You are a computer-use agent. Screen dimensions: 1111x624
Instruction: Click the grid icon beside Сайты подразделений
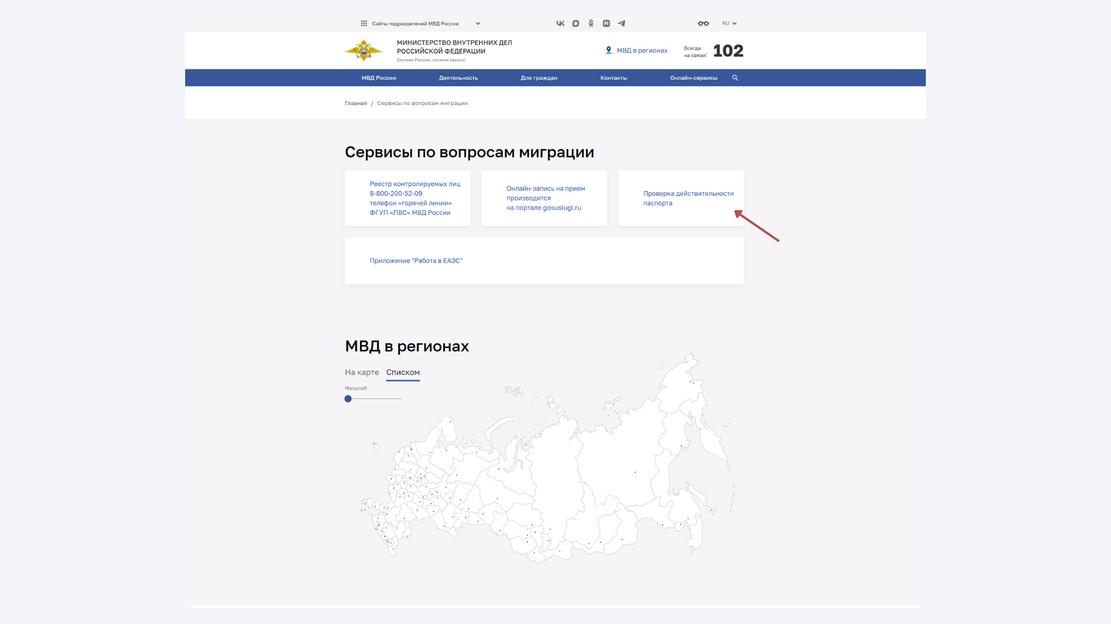point(364,24)
